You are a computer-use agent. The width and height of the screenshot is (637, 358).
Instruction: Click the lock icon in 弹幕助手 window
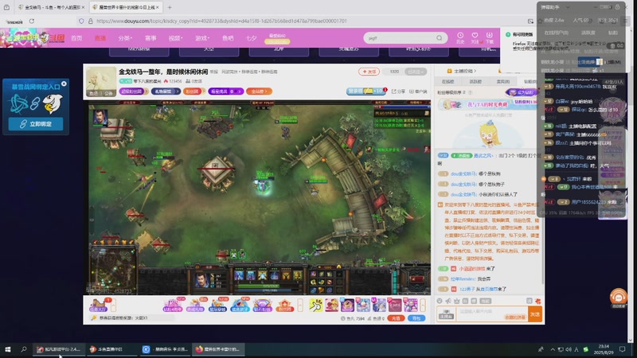(x=618, y=7)
